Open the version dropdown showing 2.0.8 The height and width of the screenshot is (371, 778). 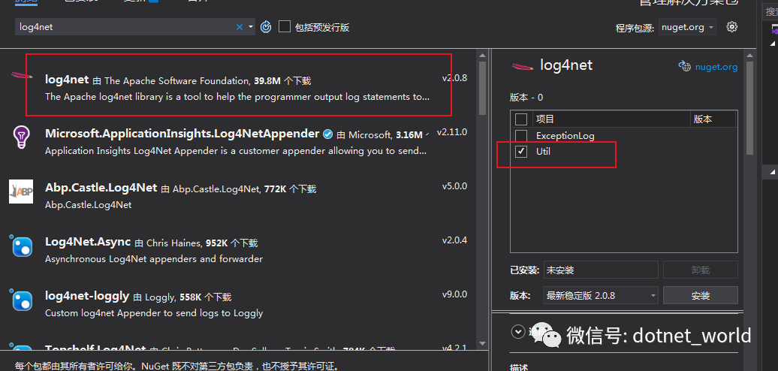click(601, 296)
